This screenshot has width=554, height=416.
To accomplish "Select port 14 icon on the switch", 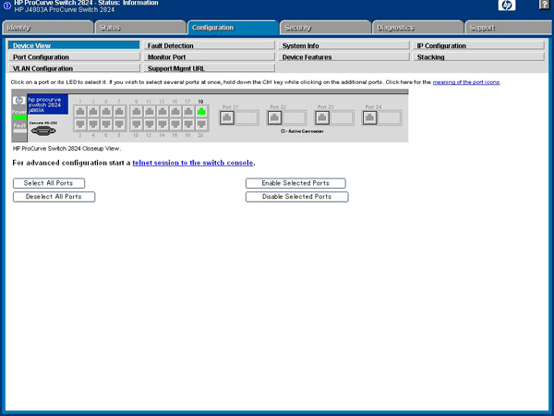I will 163,125.
